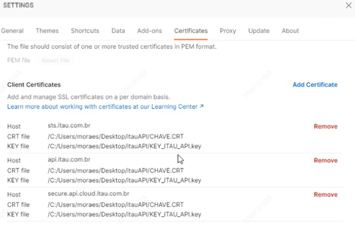Open the Learning Center certificates link

(105, 107)
